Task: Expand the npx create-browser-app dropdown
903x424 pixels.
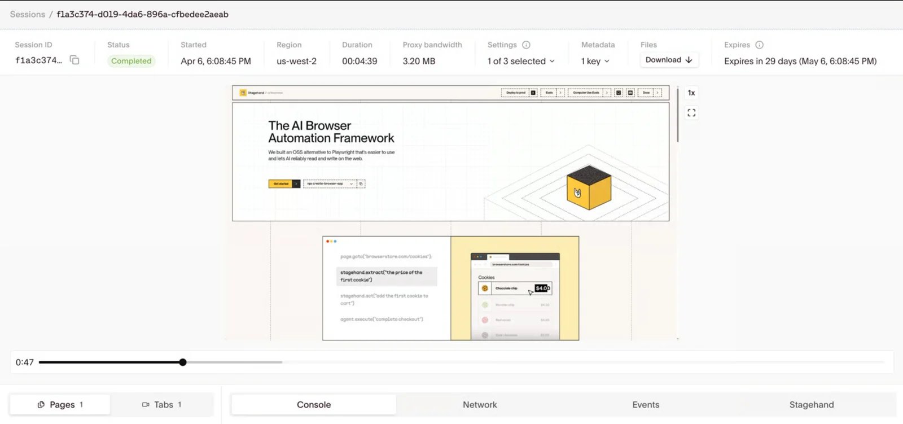Action: point(330,183)
